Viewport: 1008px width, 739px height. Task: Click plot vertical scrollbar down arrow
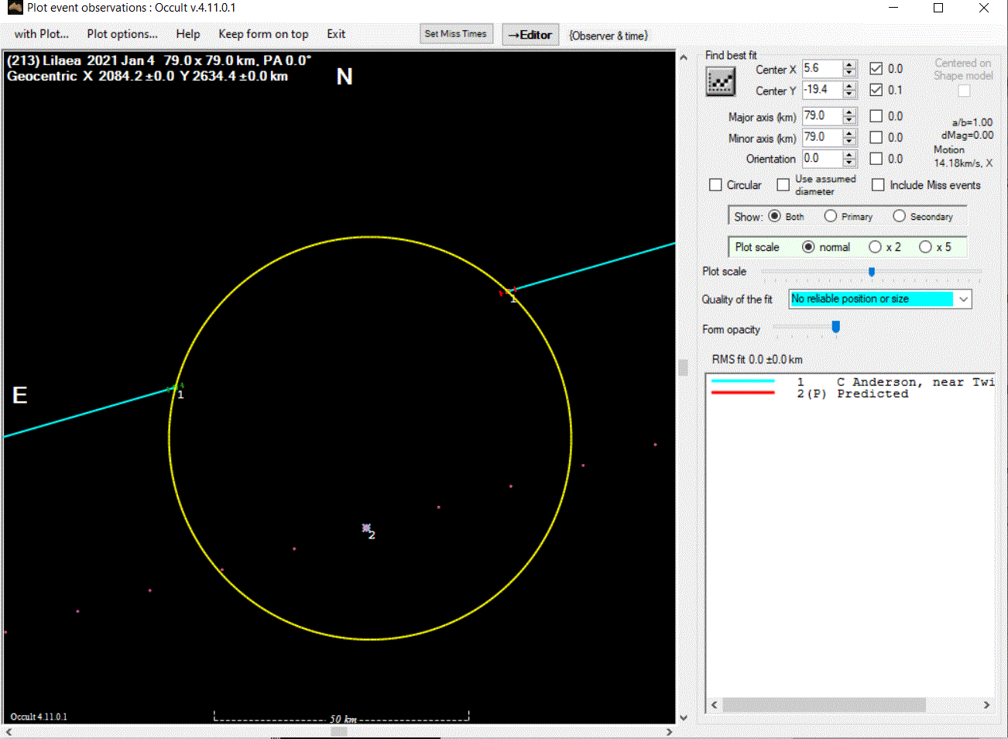click(x=683, y=717)
